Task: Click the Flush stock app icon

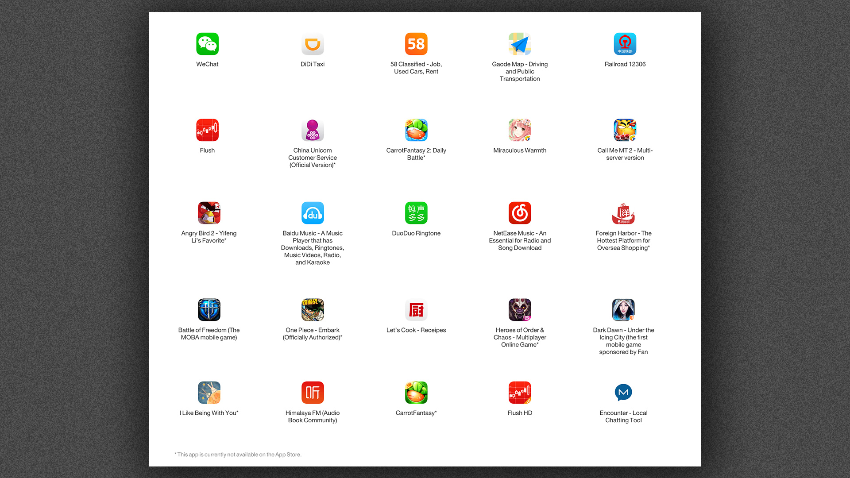Action: point(207,130)
